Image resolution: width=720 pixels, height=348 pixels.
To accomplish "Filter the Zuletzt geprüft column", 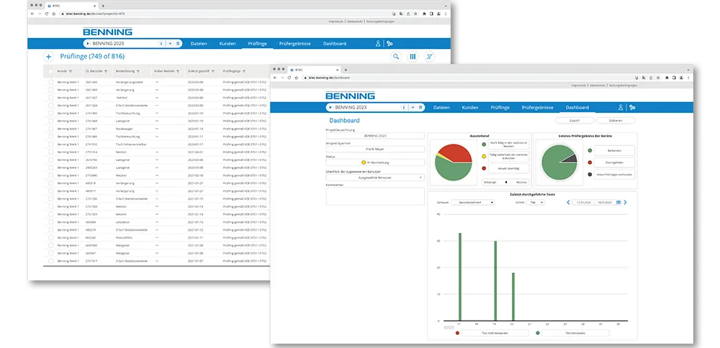I will pos(213,71).
